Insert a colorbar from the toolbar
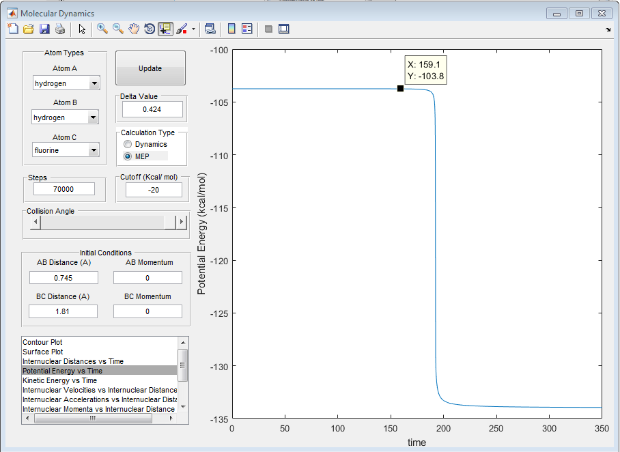Viewport: 620px width, 452px height. (x=231, y=29)
